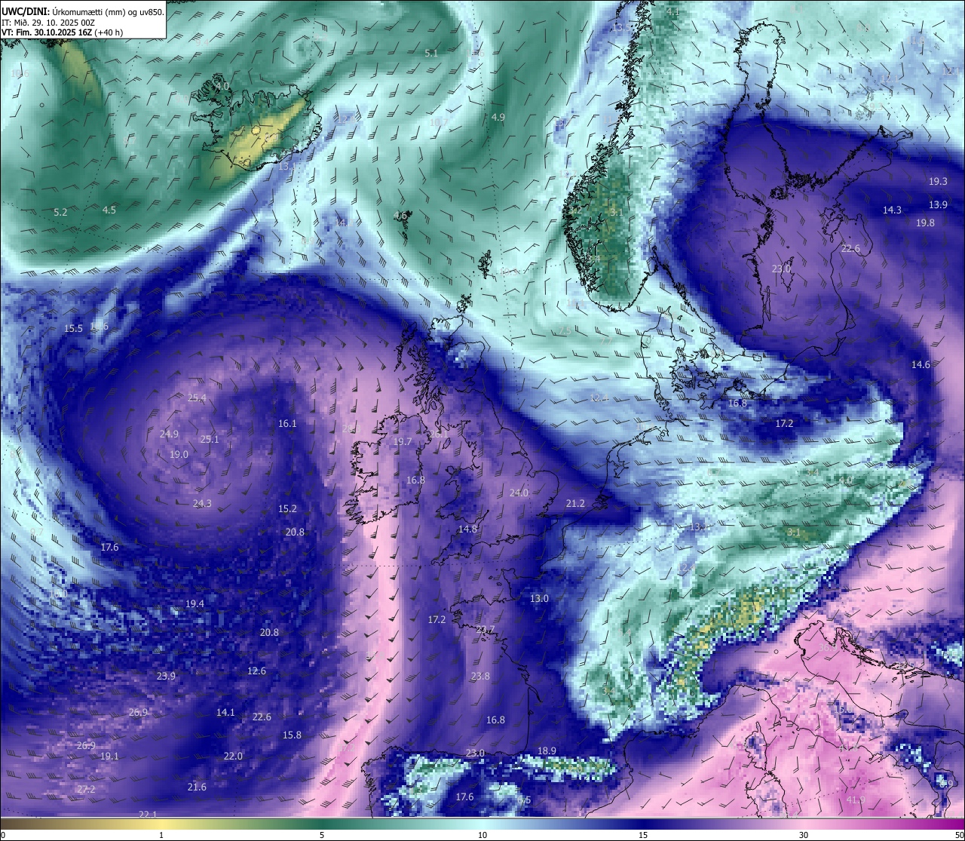Image resolution: width=965 pixels, height=841 pixels.
Task: Click the 13.9 value
Action: 939,205
